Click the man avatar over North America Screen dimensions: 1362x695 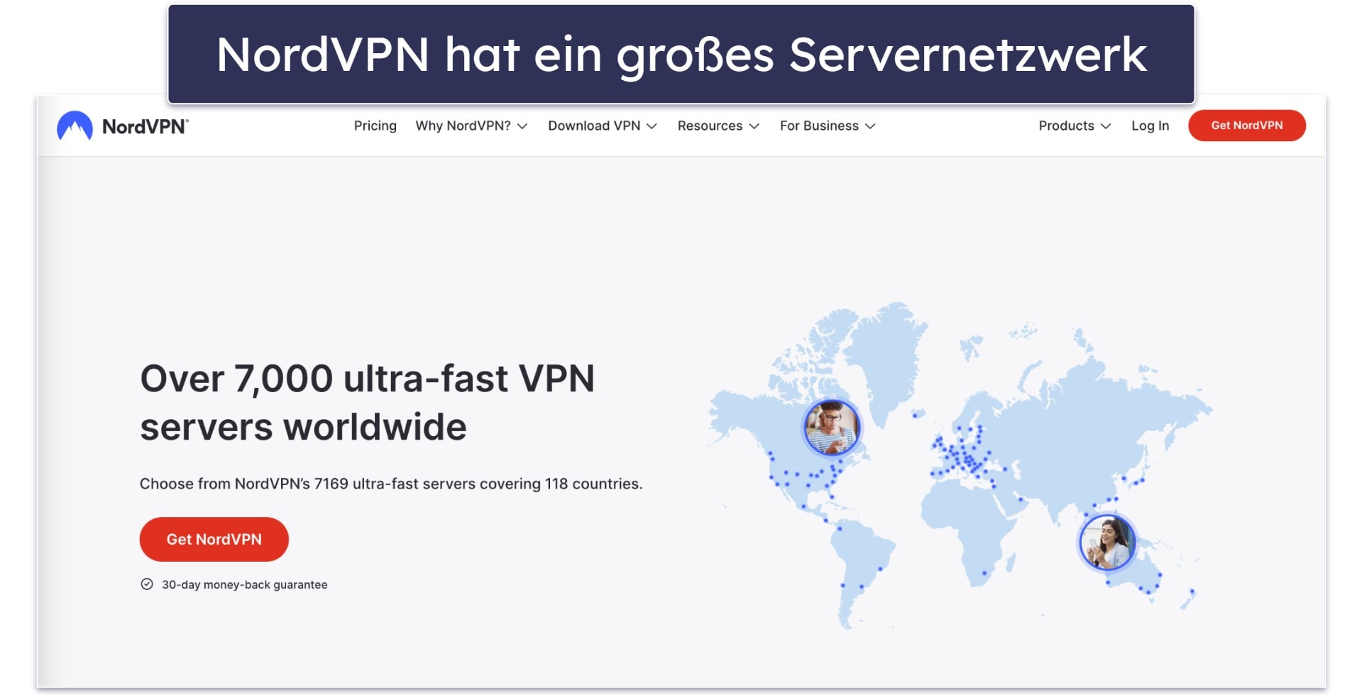[x=832, y=428]
